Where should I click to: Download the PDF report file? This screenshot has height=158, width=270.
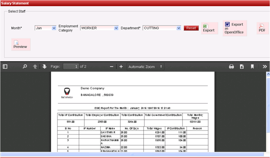click(x=242, y=67)
